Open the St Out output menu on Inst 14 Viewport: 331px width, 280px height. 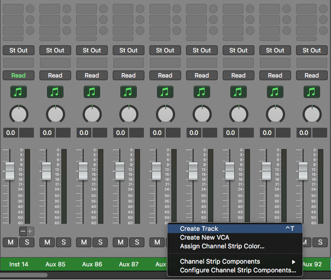(19, 50)
